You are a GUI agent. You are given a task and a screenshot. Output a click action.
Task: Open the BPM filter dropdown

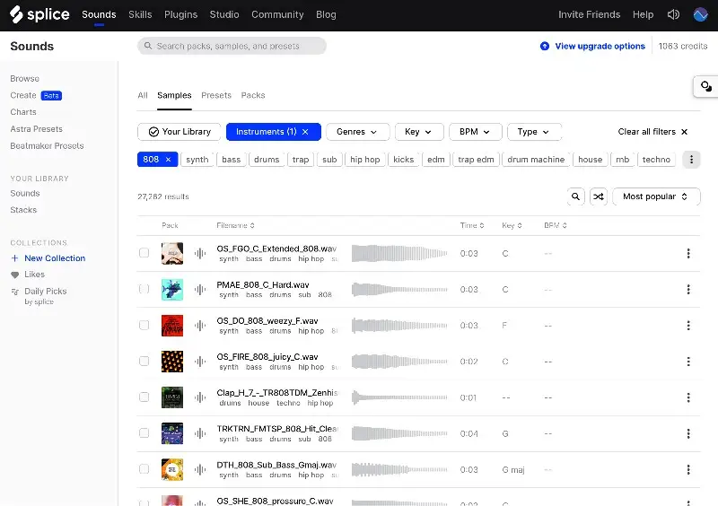pos(475,132)
